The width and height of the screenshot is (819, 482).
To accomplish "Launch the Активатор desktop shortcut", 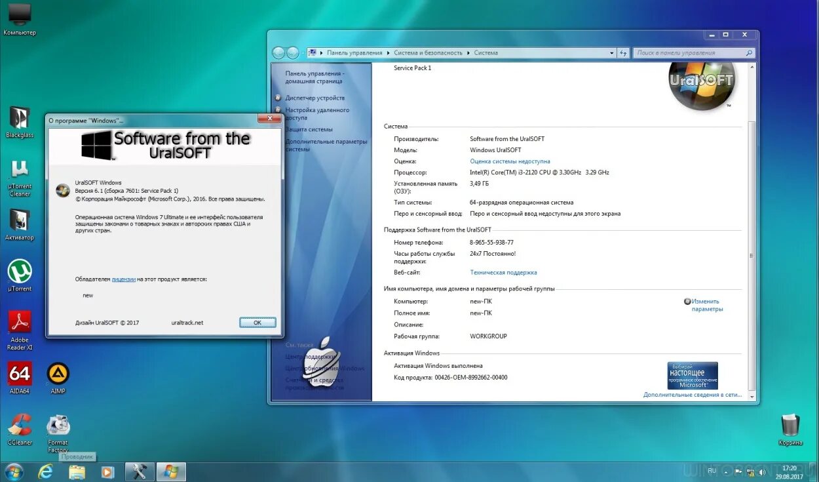I will tap(19, 224).
